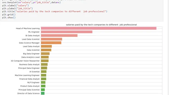169x95 pixels.
Task: Select the AI Scientist bar
Action: (x=44, y=72)
